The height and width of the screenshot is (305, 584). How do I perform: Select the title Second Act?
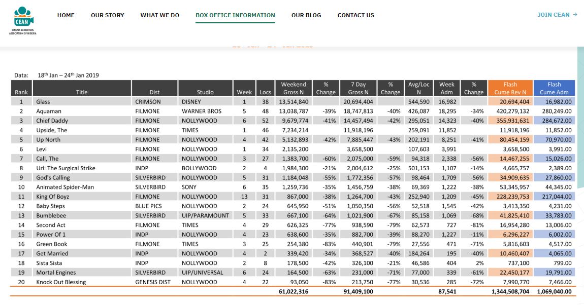click(x=51, y=225)
